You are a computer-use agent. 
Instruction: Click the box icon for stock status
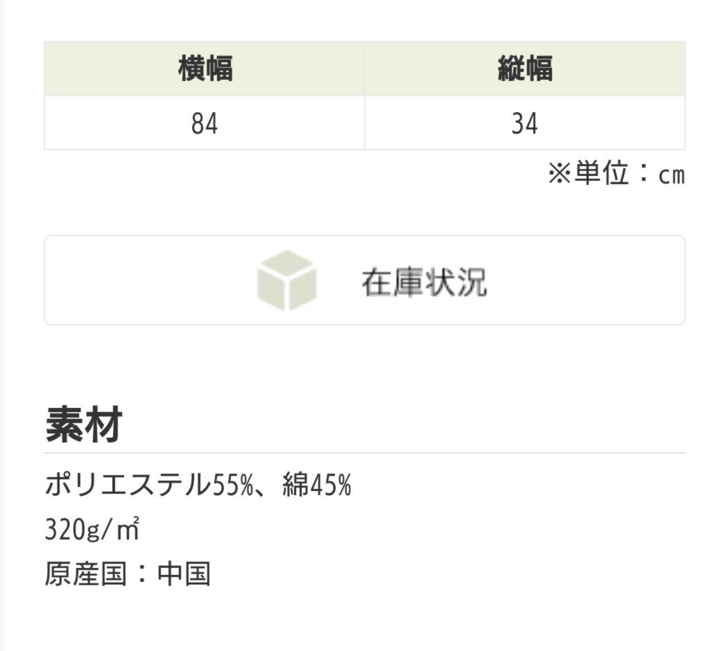[286, 280]
